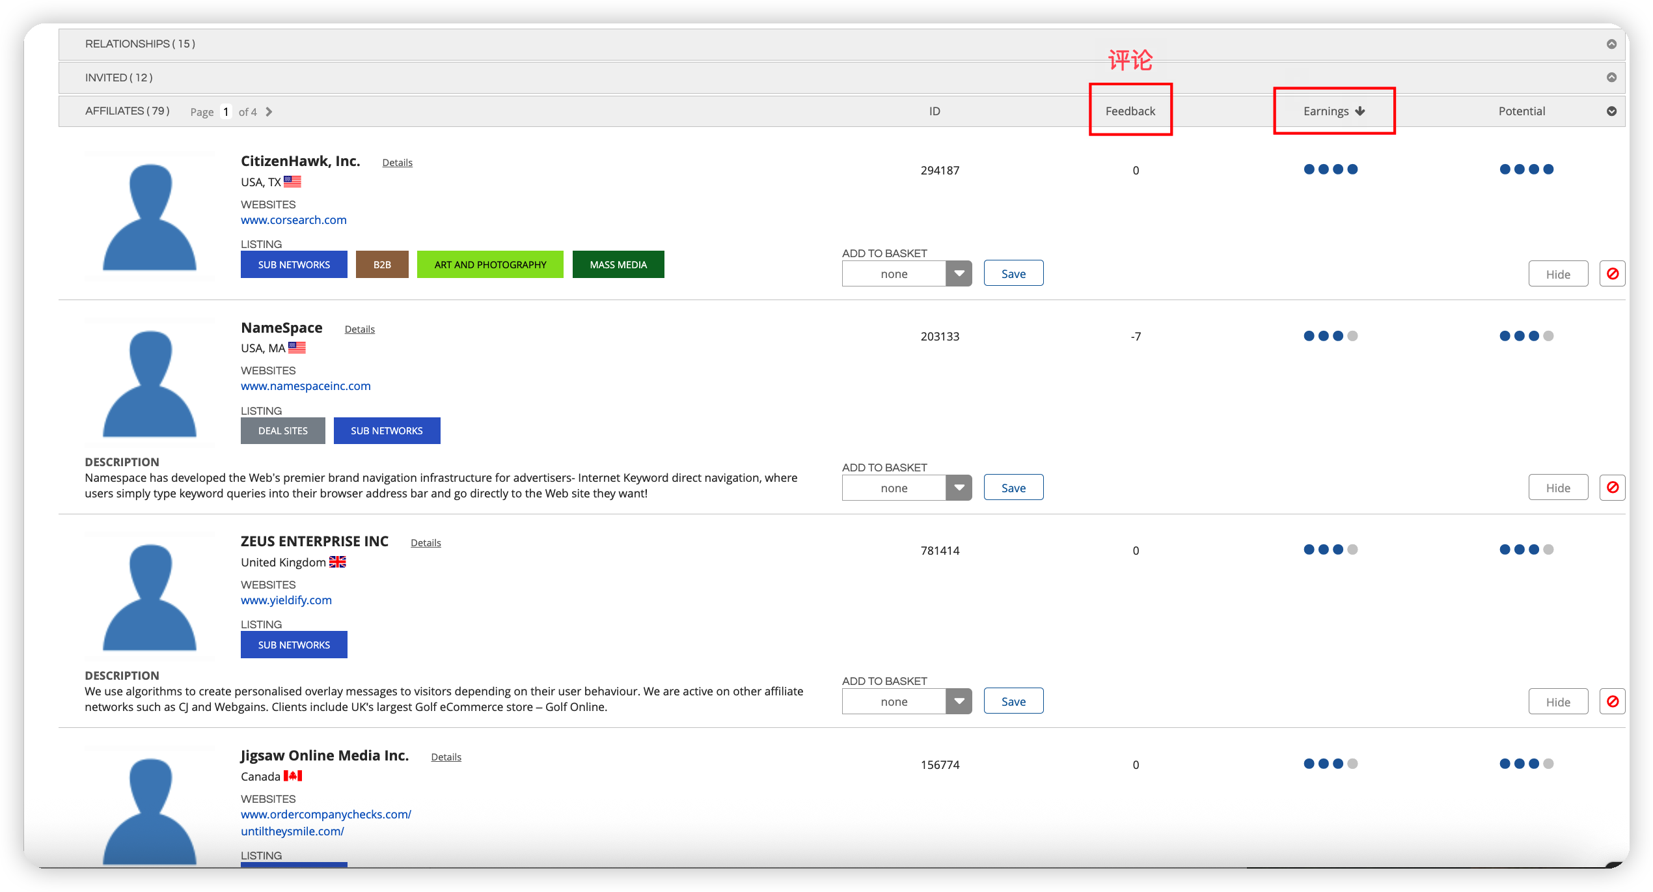
Task: Click UK flag beside United Kingdom
Action: pyautogui.click(x=337, y=562)
